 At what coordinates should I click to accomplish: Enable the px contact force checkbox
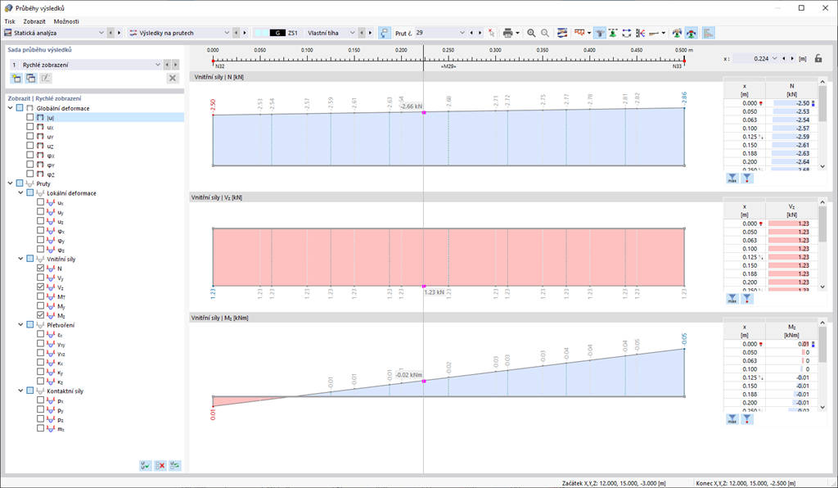[41, 400]
